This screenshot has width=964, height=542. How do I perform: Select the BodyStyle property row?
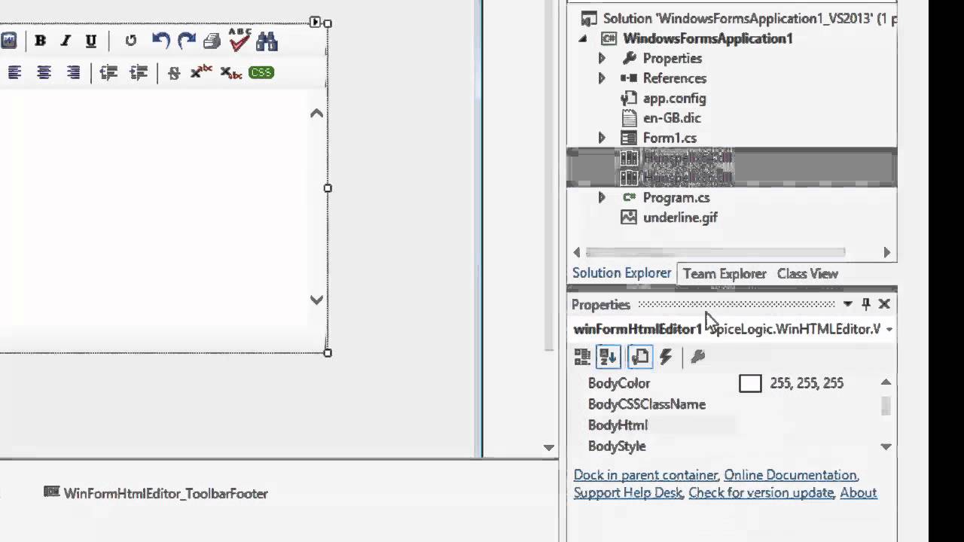point(727,446)
